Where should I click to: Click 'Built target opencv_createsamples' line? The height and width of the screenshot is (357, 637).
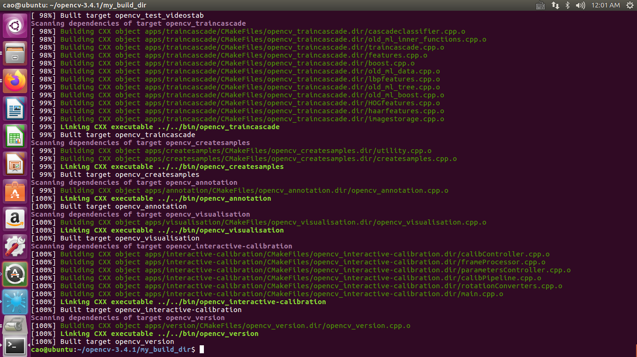click(x=115, y=175)
